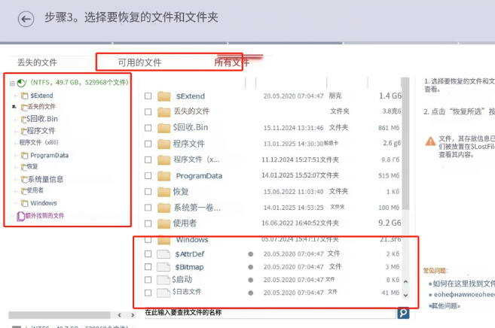Click the $Extend folder icon in file list
Viewport: 495px width, 328px height.
click(163, 96)
